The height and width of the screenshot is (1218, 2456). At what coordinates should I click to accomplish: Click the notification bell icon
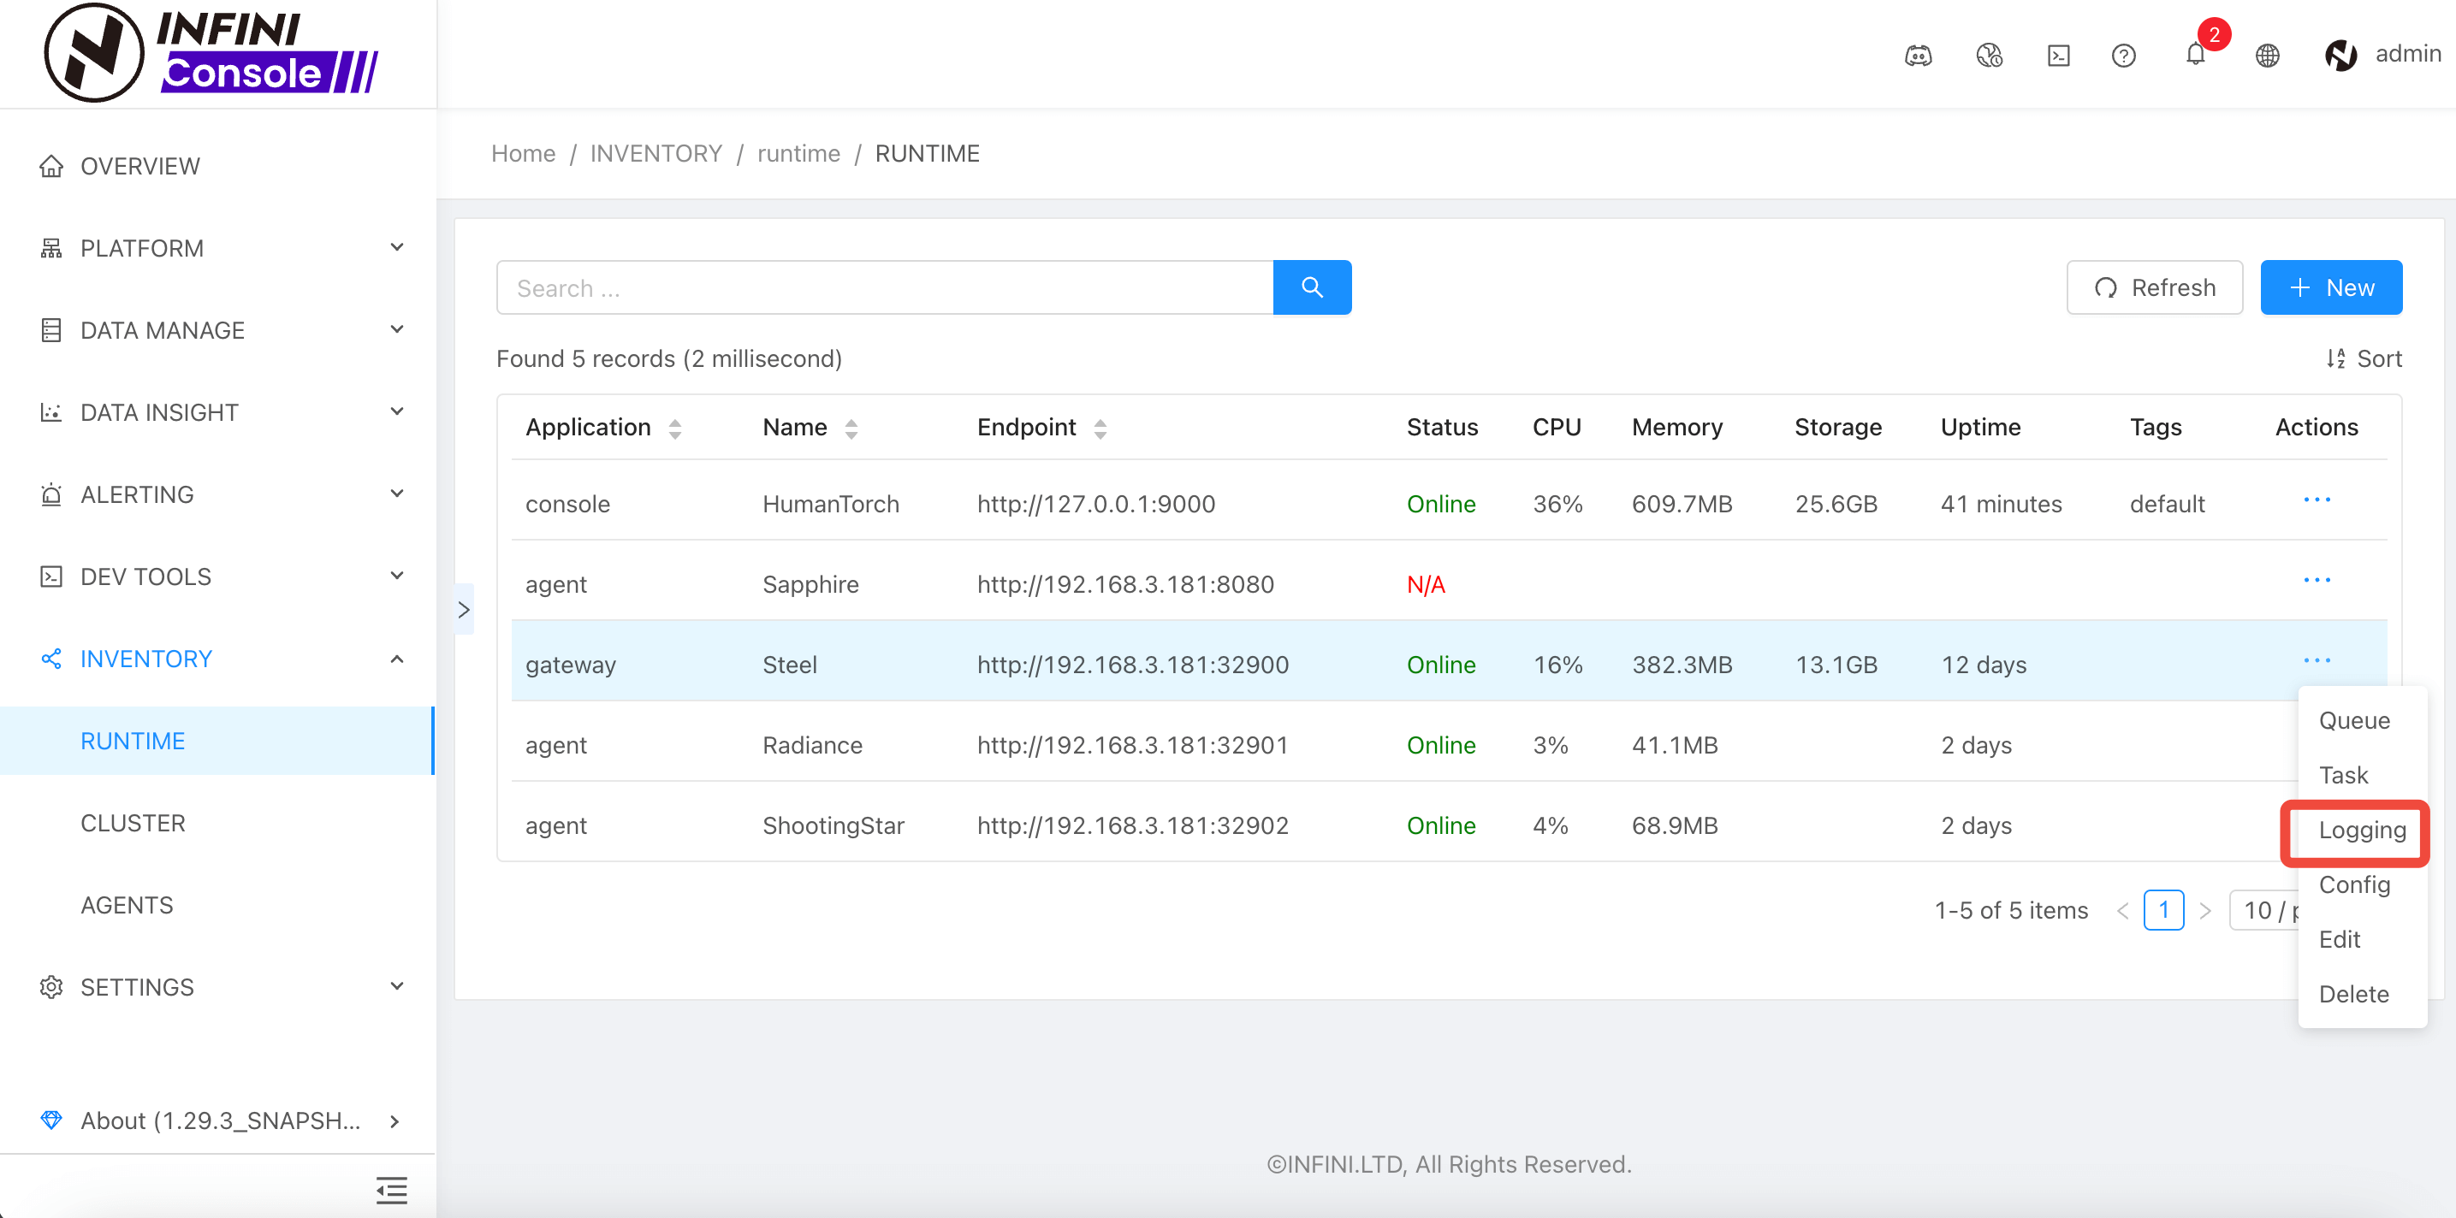pyautogui.click(x=2195, y=56)
